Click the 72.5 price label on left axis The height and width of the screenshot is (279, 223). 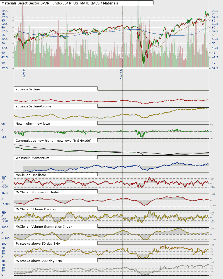(x=4, y=11)
